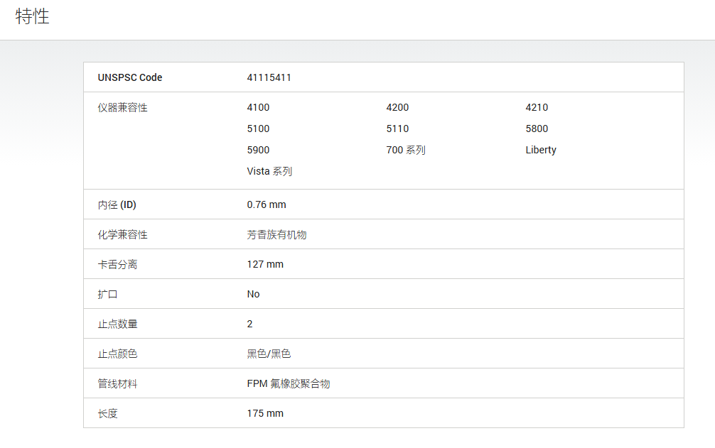
Task: Click the 700 系列 compatibility entry
Action: [x=406, y=151]
